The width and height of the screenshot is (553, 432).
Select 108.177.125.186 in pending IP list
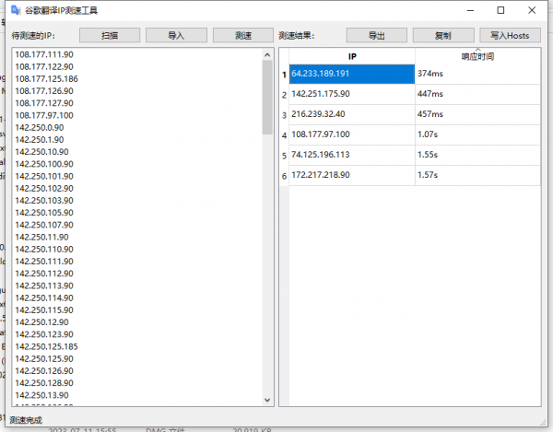point(47,79)
